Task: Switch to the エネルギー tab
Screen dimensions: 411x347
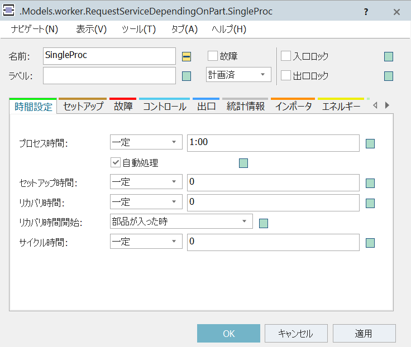Action: coord(341,107)
